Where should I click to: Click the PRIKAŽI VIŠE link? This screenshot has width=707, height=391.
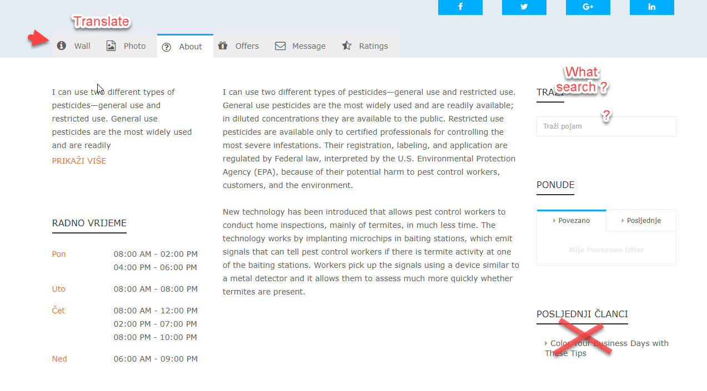pos(79,161)
